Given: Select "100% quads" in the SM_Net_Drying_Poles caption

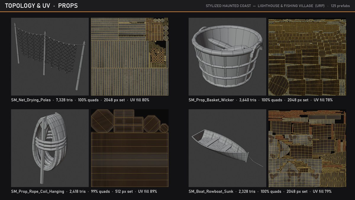Looking at the screenshot, I should pos(88,100).
